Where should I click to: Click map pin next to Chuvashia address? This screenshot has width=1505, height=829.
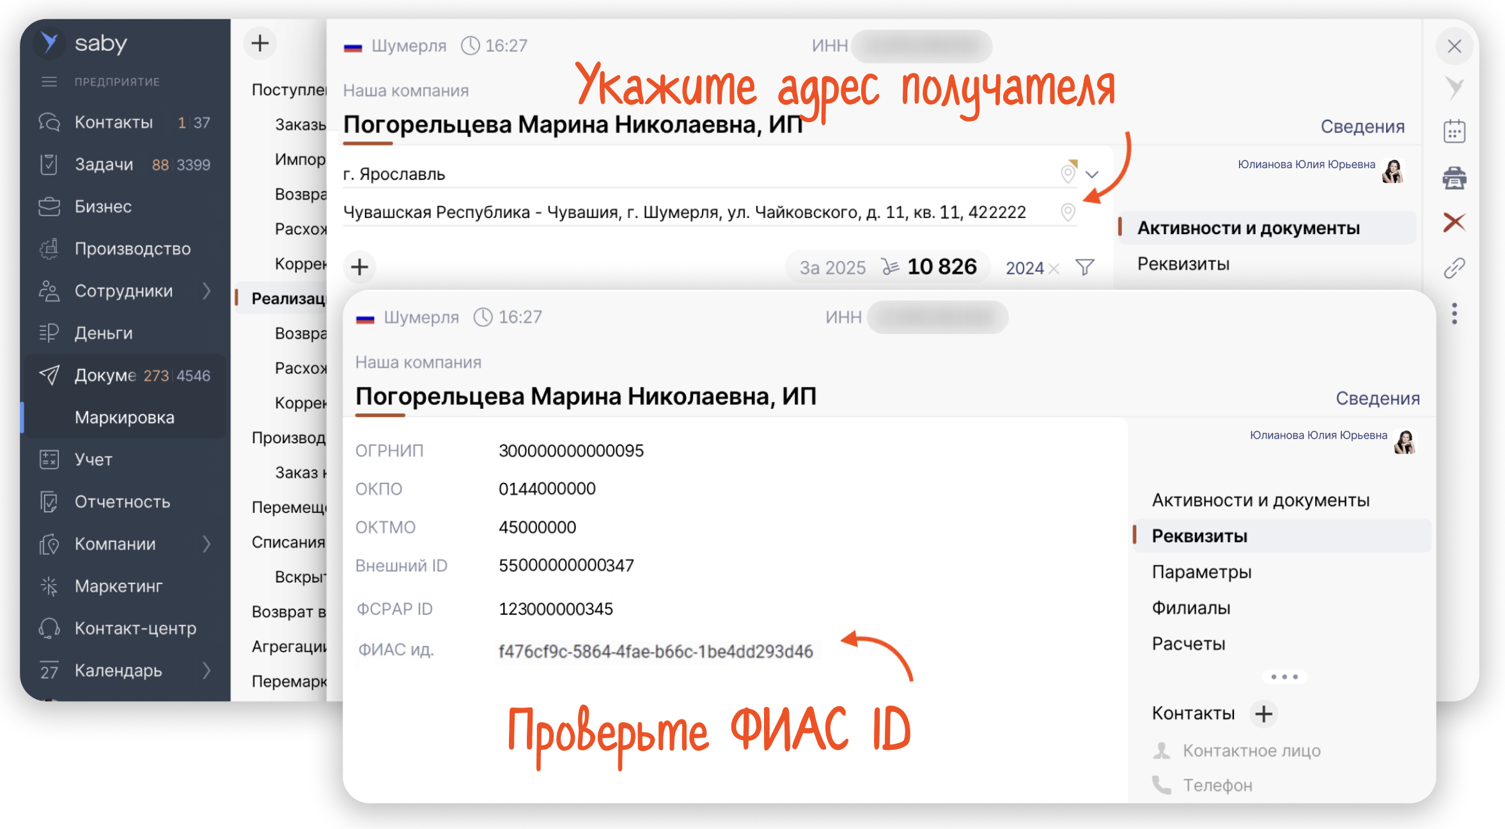coord(1067,212)
